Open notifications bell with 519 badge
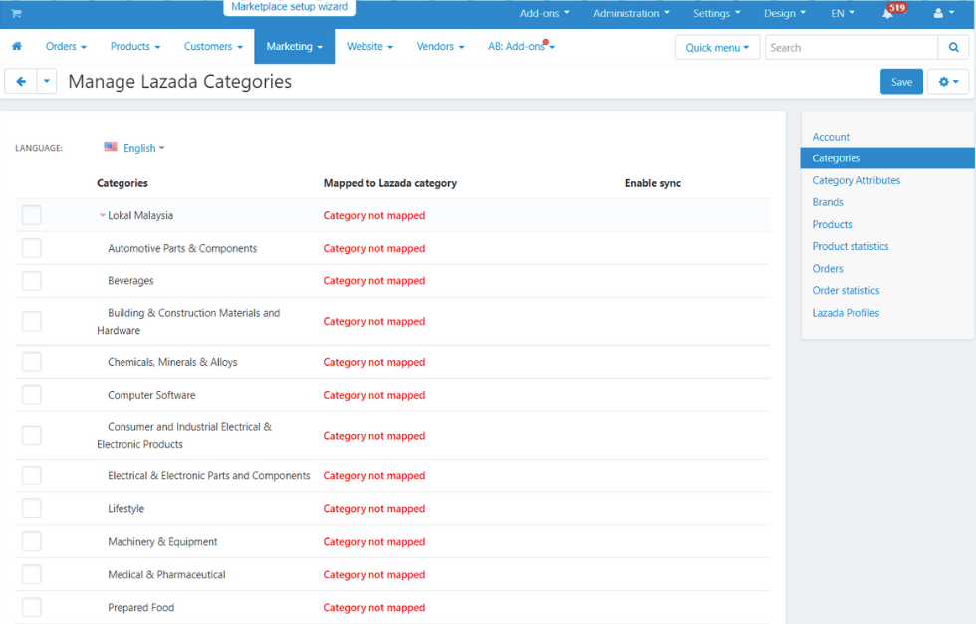The height and width of the screenshot is (624, 976). point(887,13)
